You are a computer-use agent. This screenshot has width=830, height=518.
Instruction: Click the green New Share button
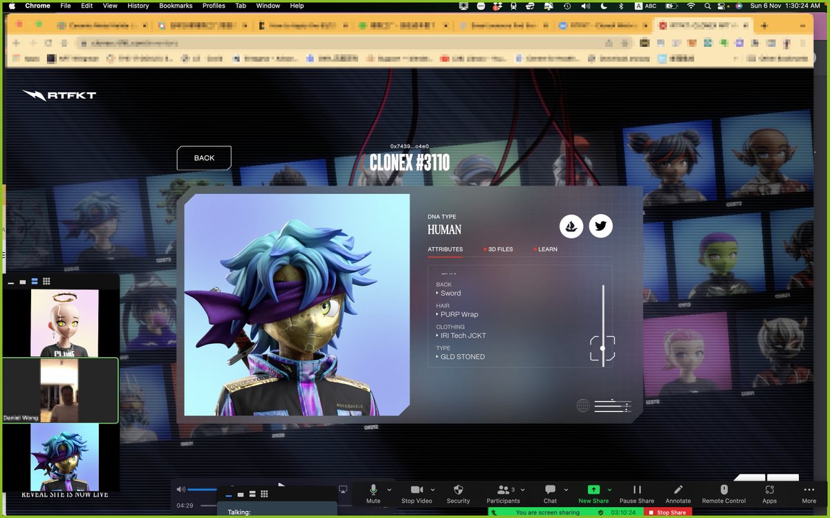[593, 493]
